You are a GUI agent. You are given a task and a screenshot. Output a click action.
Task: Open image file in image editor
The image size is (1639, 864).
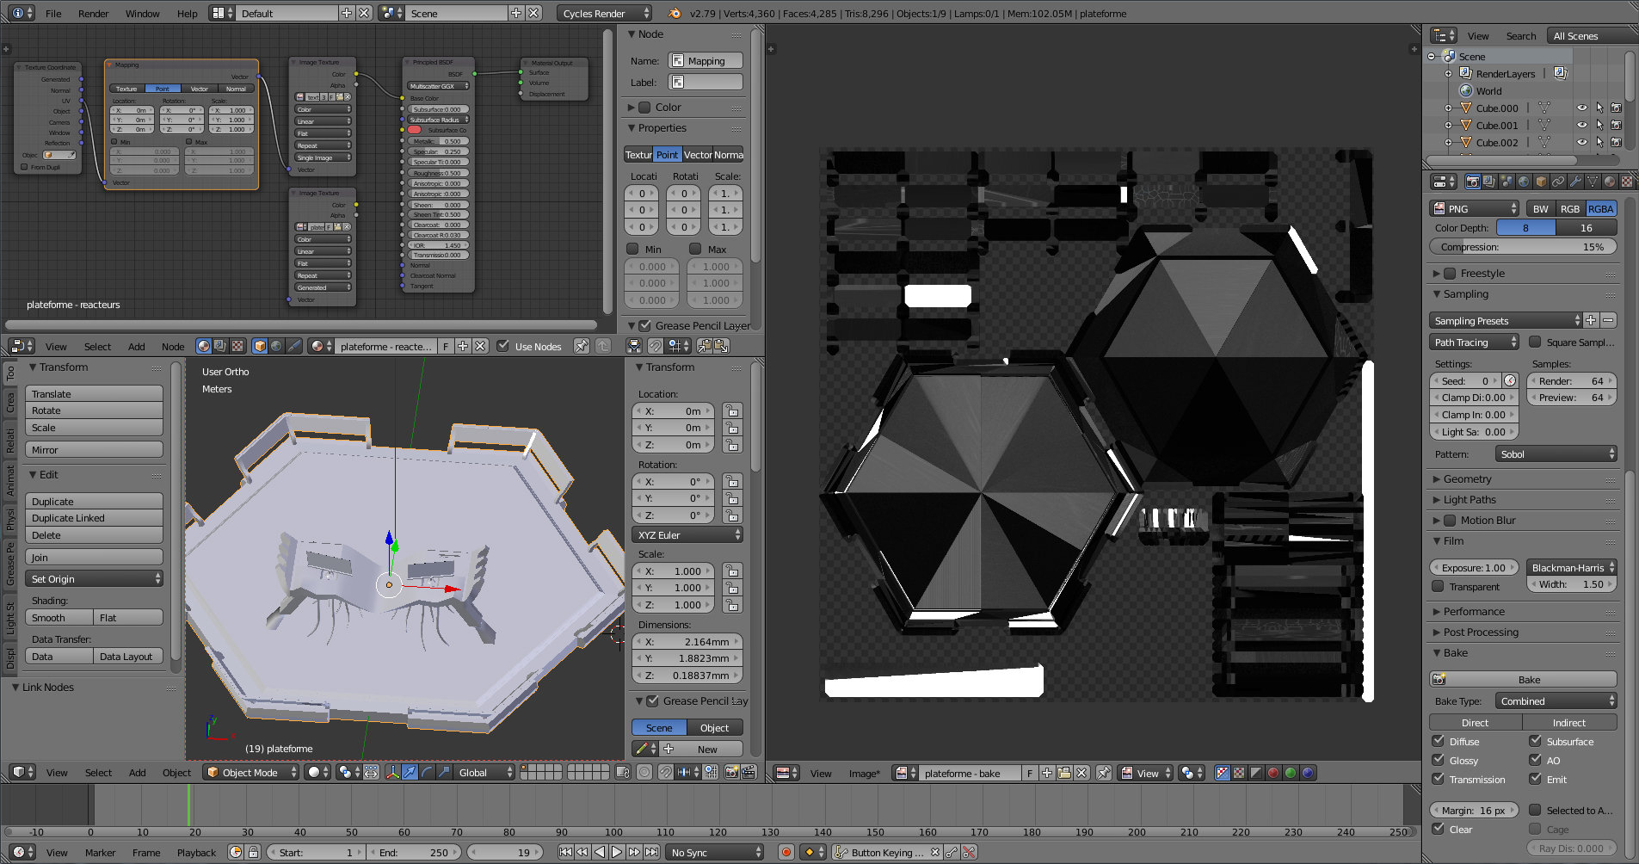(1064, 773)
